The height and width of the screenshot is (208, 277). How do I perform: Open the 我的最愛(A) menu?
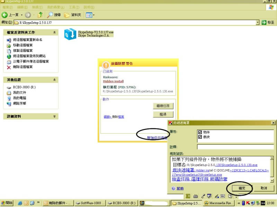click(56, 7)
